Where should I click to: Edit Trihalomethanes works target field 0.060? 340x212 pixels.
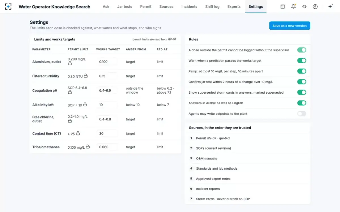(x=107, y=147)
